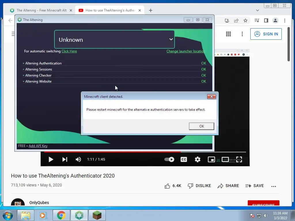The width and height of the screenshot is (295, 221).
Task: Click the red video progress bar
Action: pyautogui.click(x=145, y=152)
